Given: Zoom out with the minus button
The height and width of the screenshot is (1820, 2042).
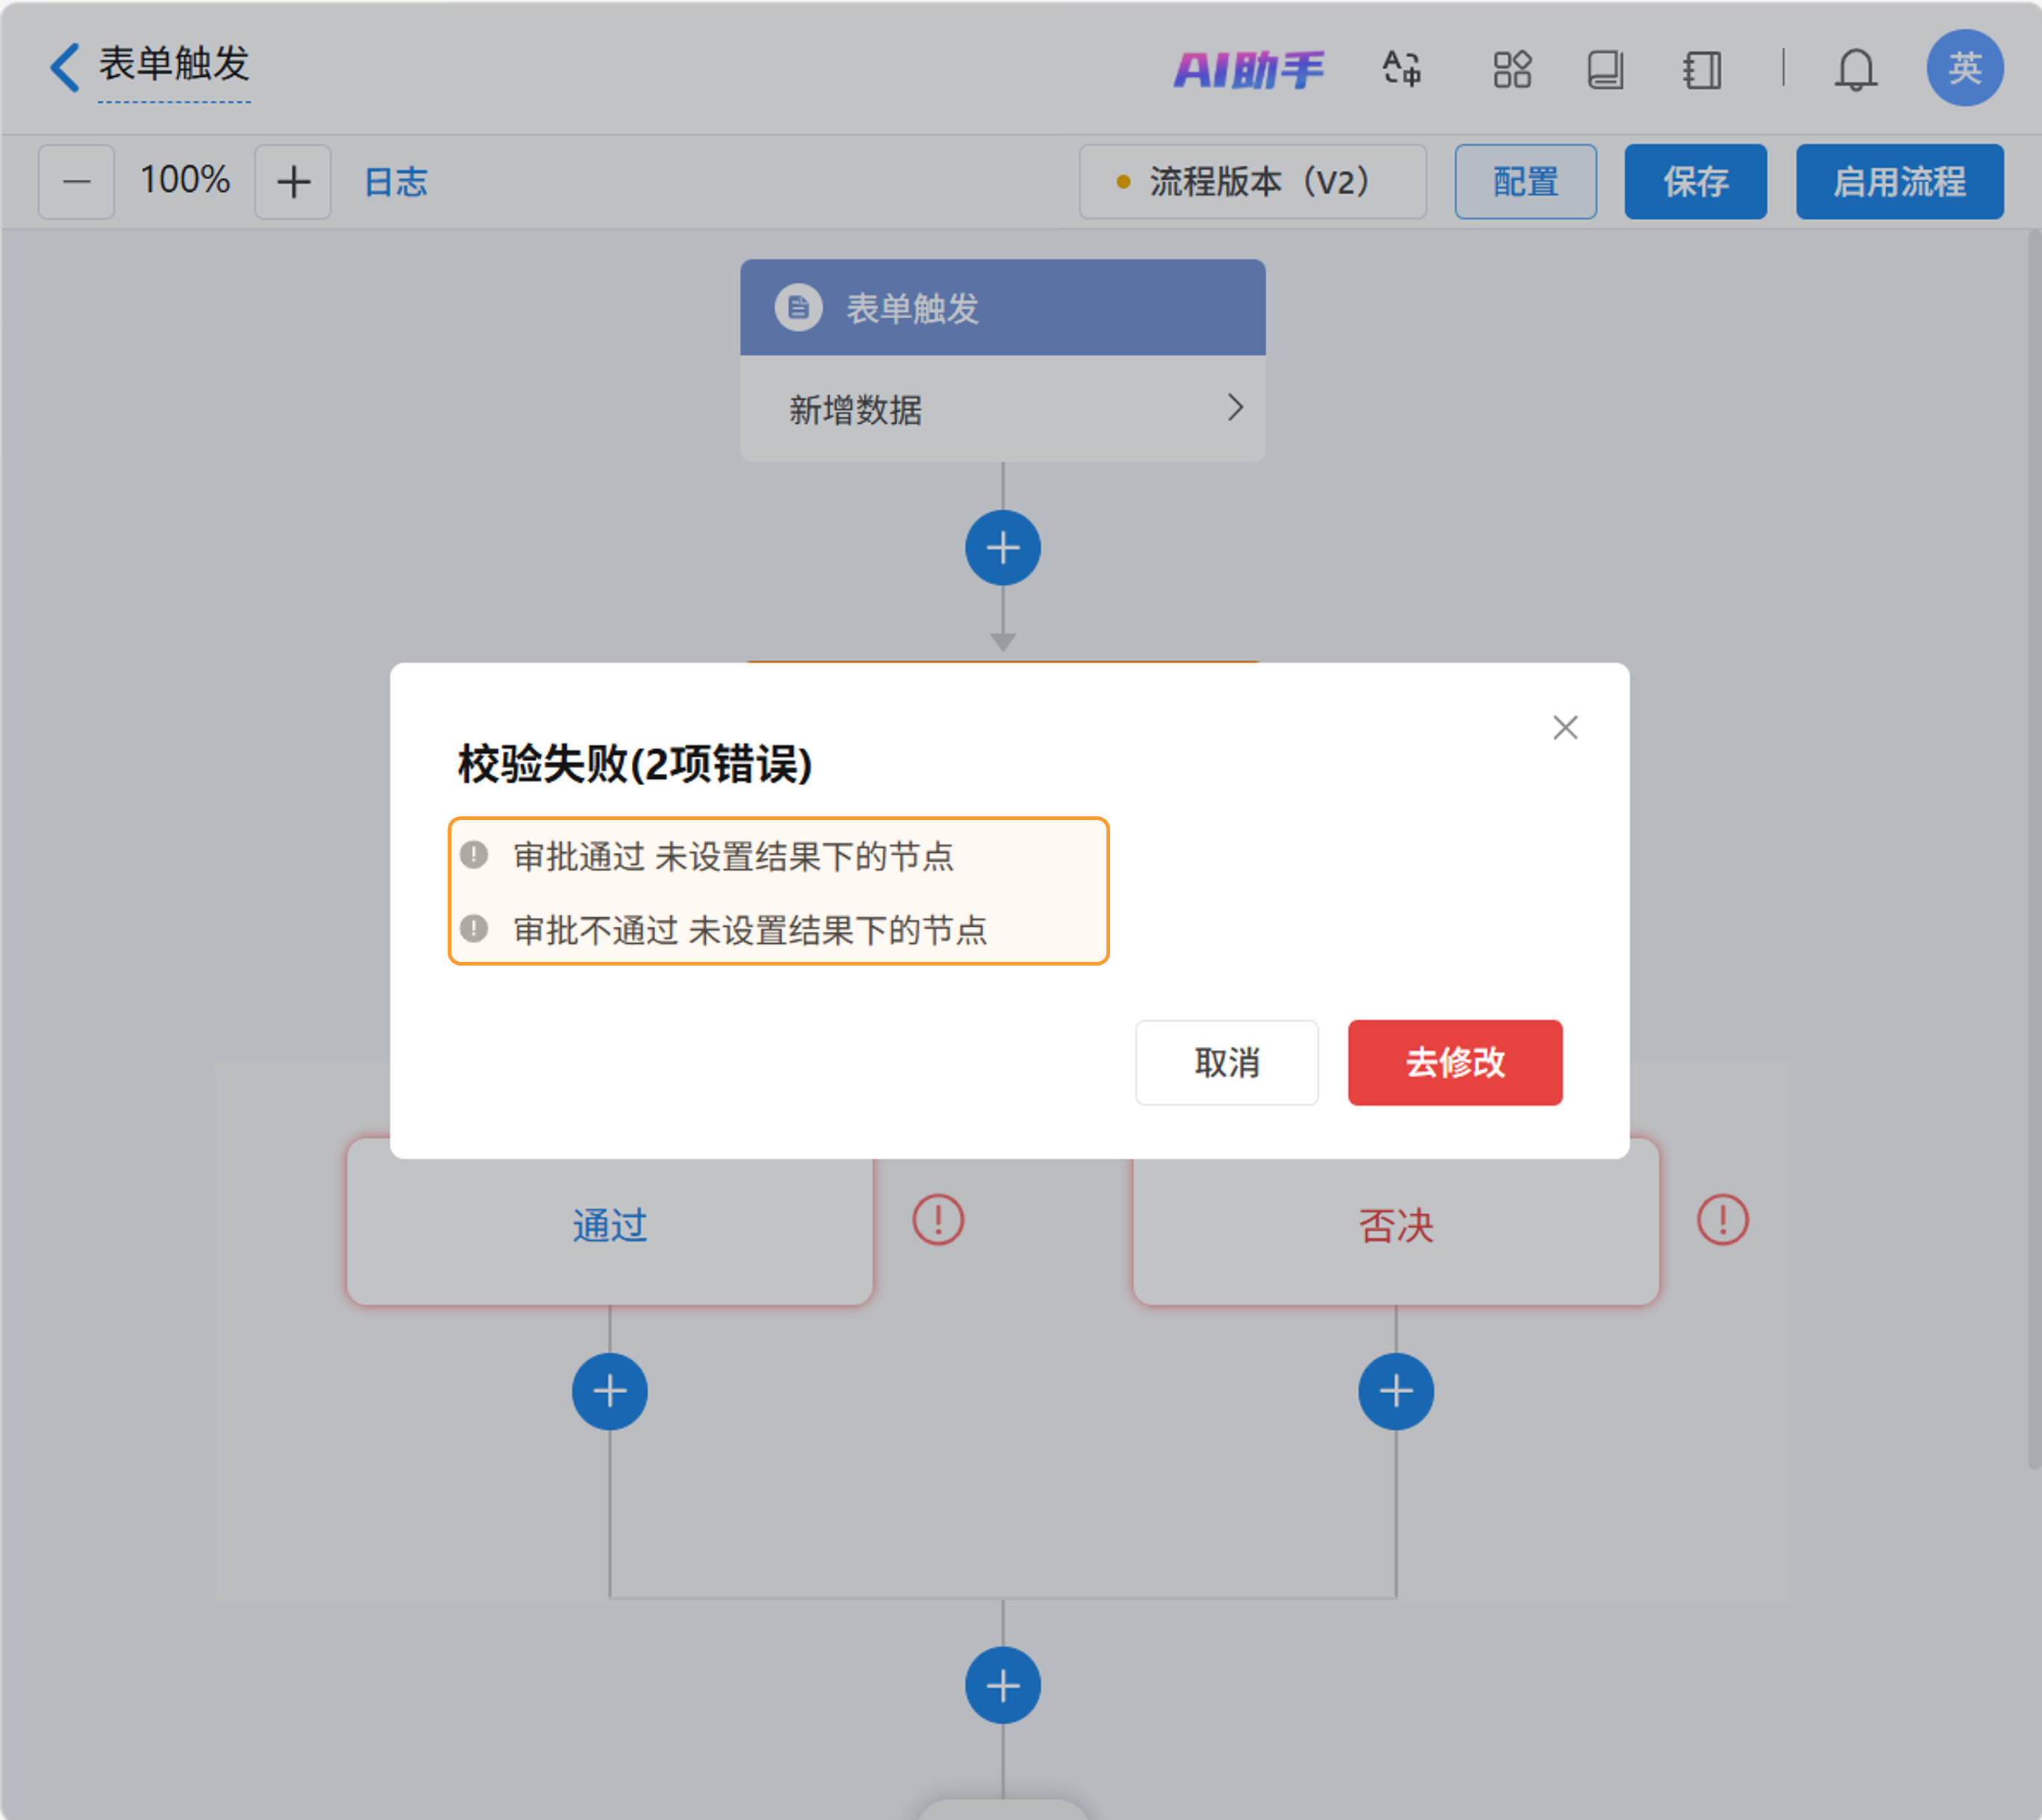Looking at the screenshot, I should 76,182.
